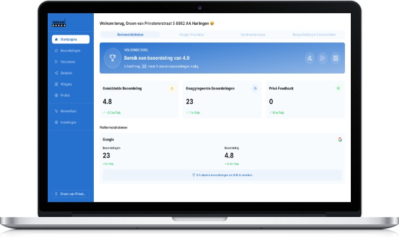Viewport: 399px width, 238px height.
Task: Click the icon on Geaggregeerde Beoordelingen card
Action: [255, 88]
